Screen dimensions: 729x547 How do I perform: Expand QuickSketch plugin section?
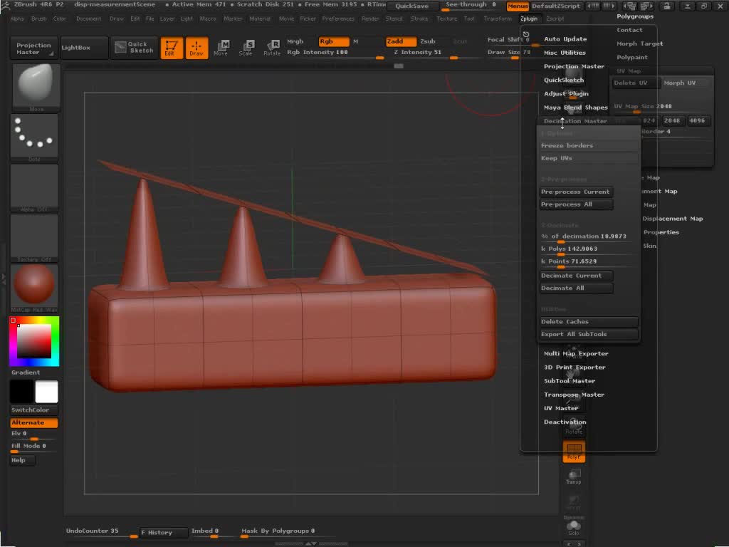tap(564, 80)
